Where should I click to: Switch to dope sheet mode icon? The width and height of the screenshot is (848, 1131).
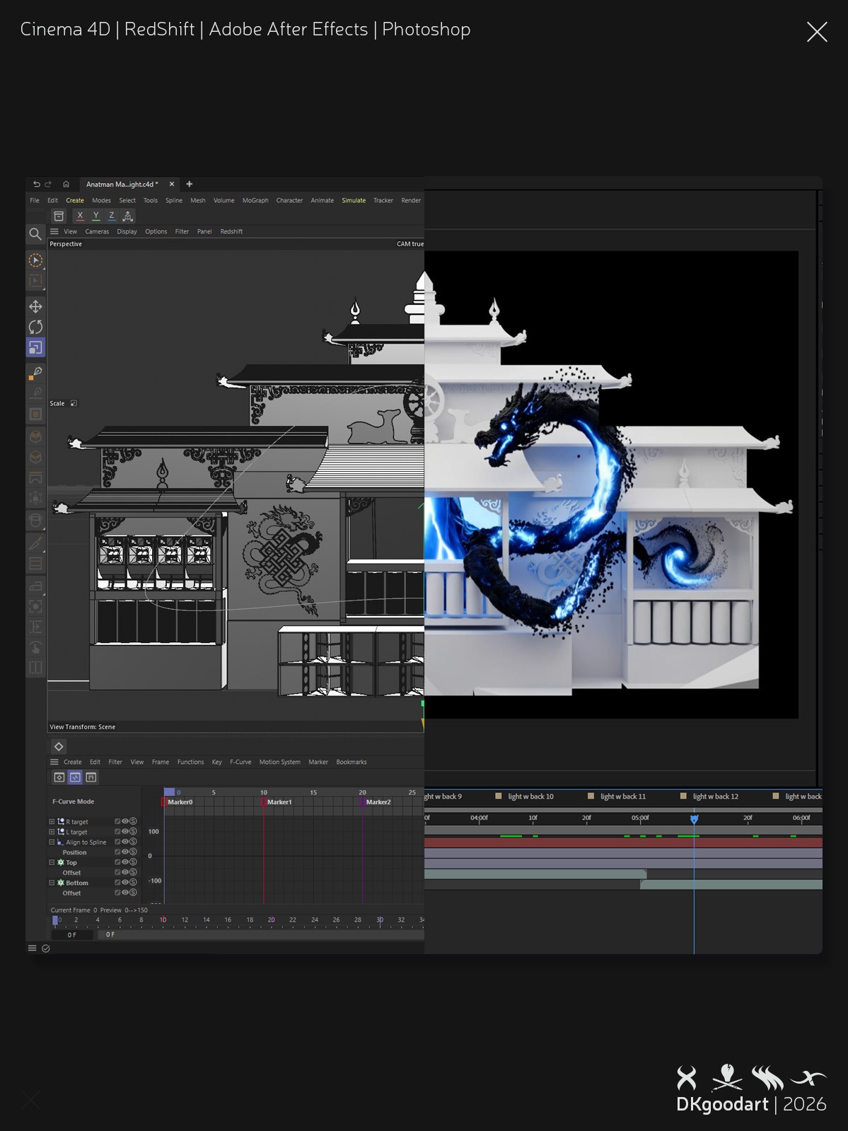click(59, 777)
